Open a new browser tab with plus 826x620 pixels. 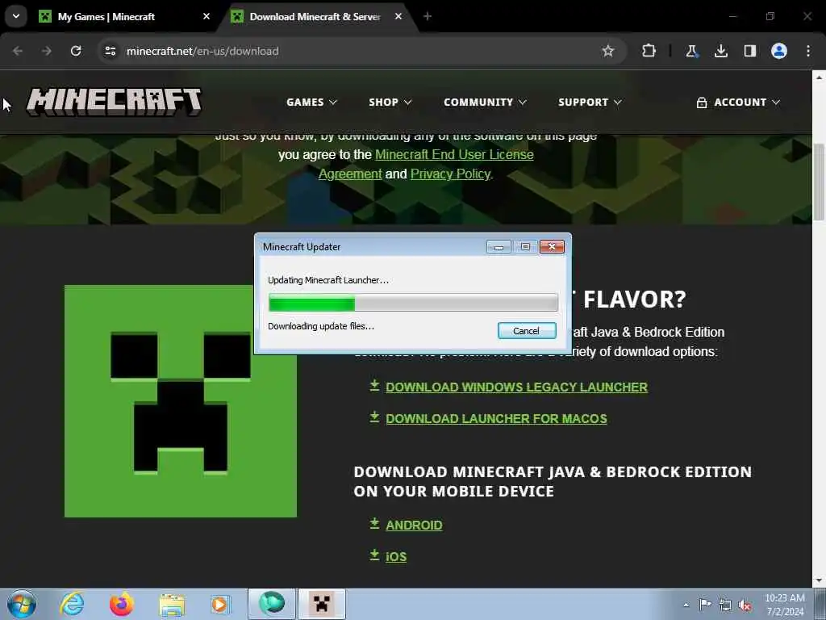(x=428, y=16)
